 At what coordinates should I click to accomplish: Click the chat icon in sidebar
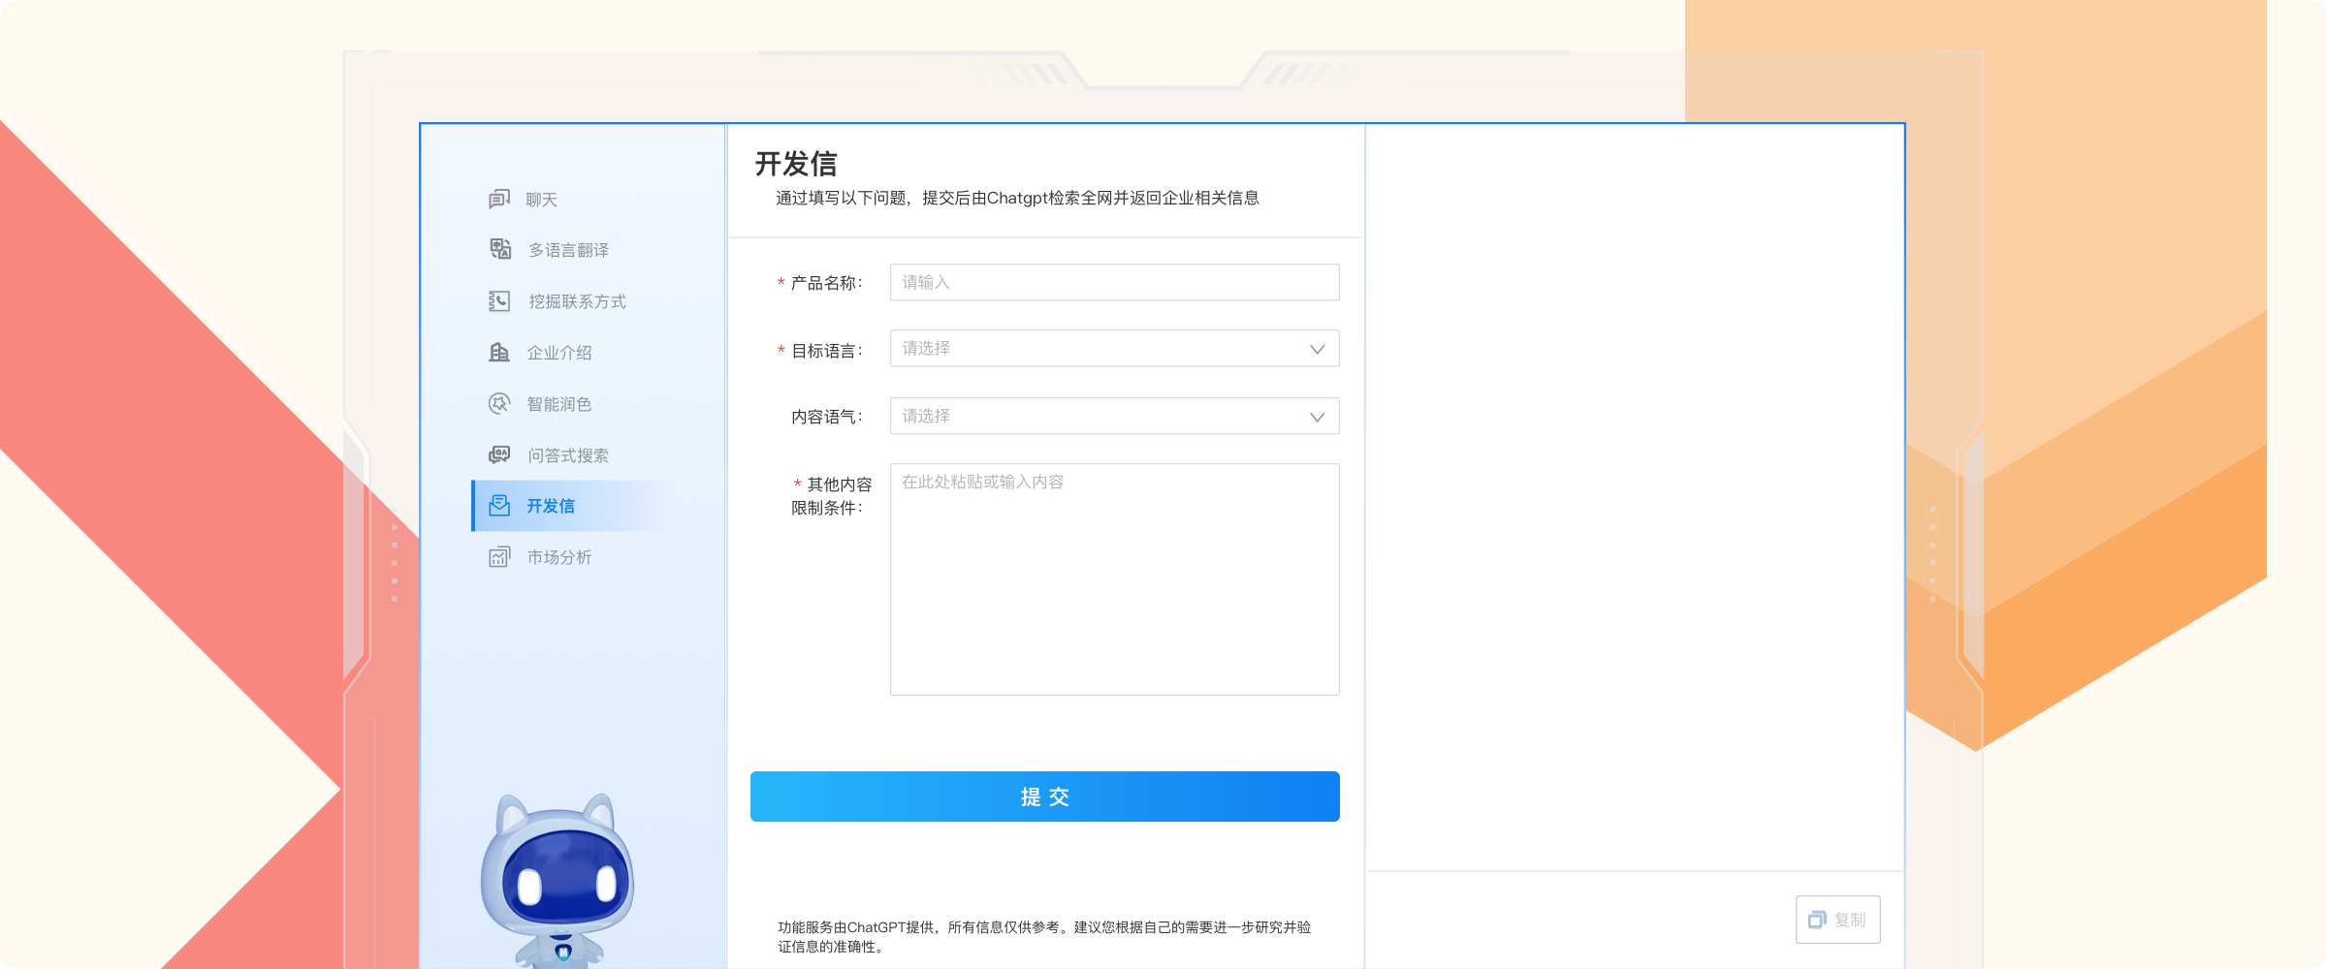pos(499,200)
